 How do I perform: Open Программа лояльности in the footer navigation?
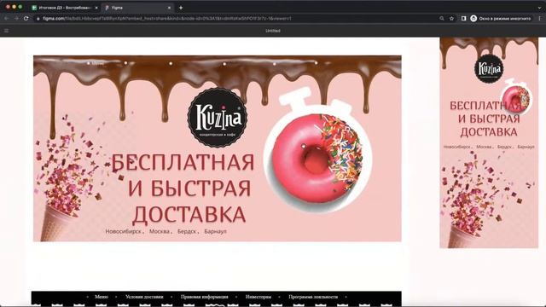coord(313,297)
